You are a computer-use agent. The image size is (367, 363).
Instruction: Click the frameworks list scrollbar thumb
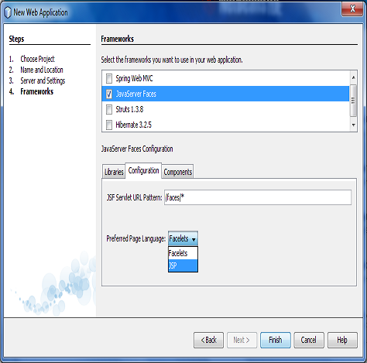click(353, 101)
